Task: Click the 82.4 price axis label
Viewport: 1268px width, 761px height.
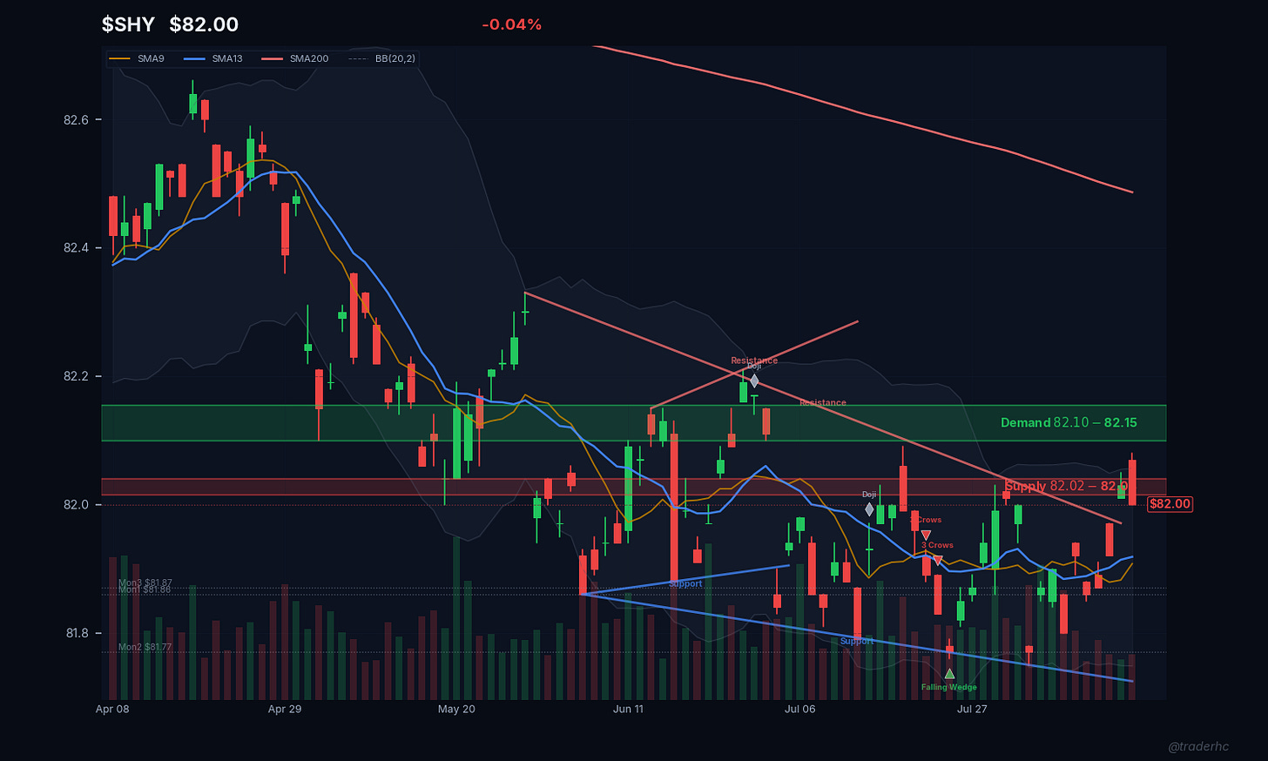Action: [x=76, y=248]
